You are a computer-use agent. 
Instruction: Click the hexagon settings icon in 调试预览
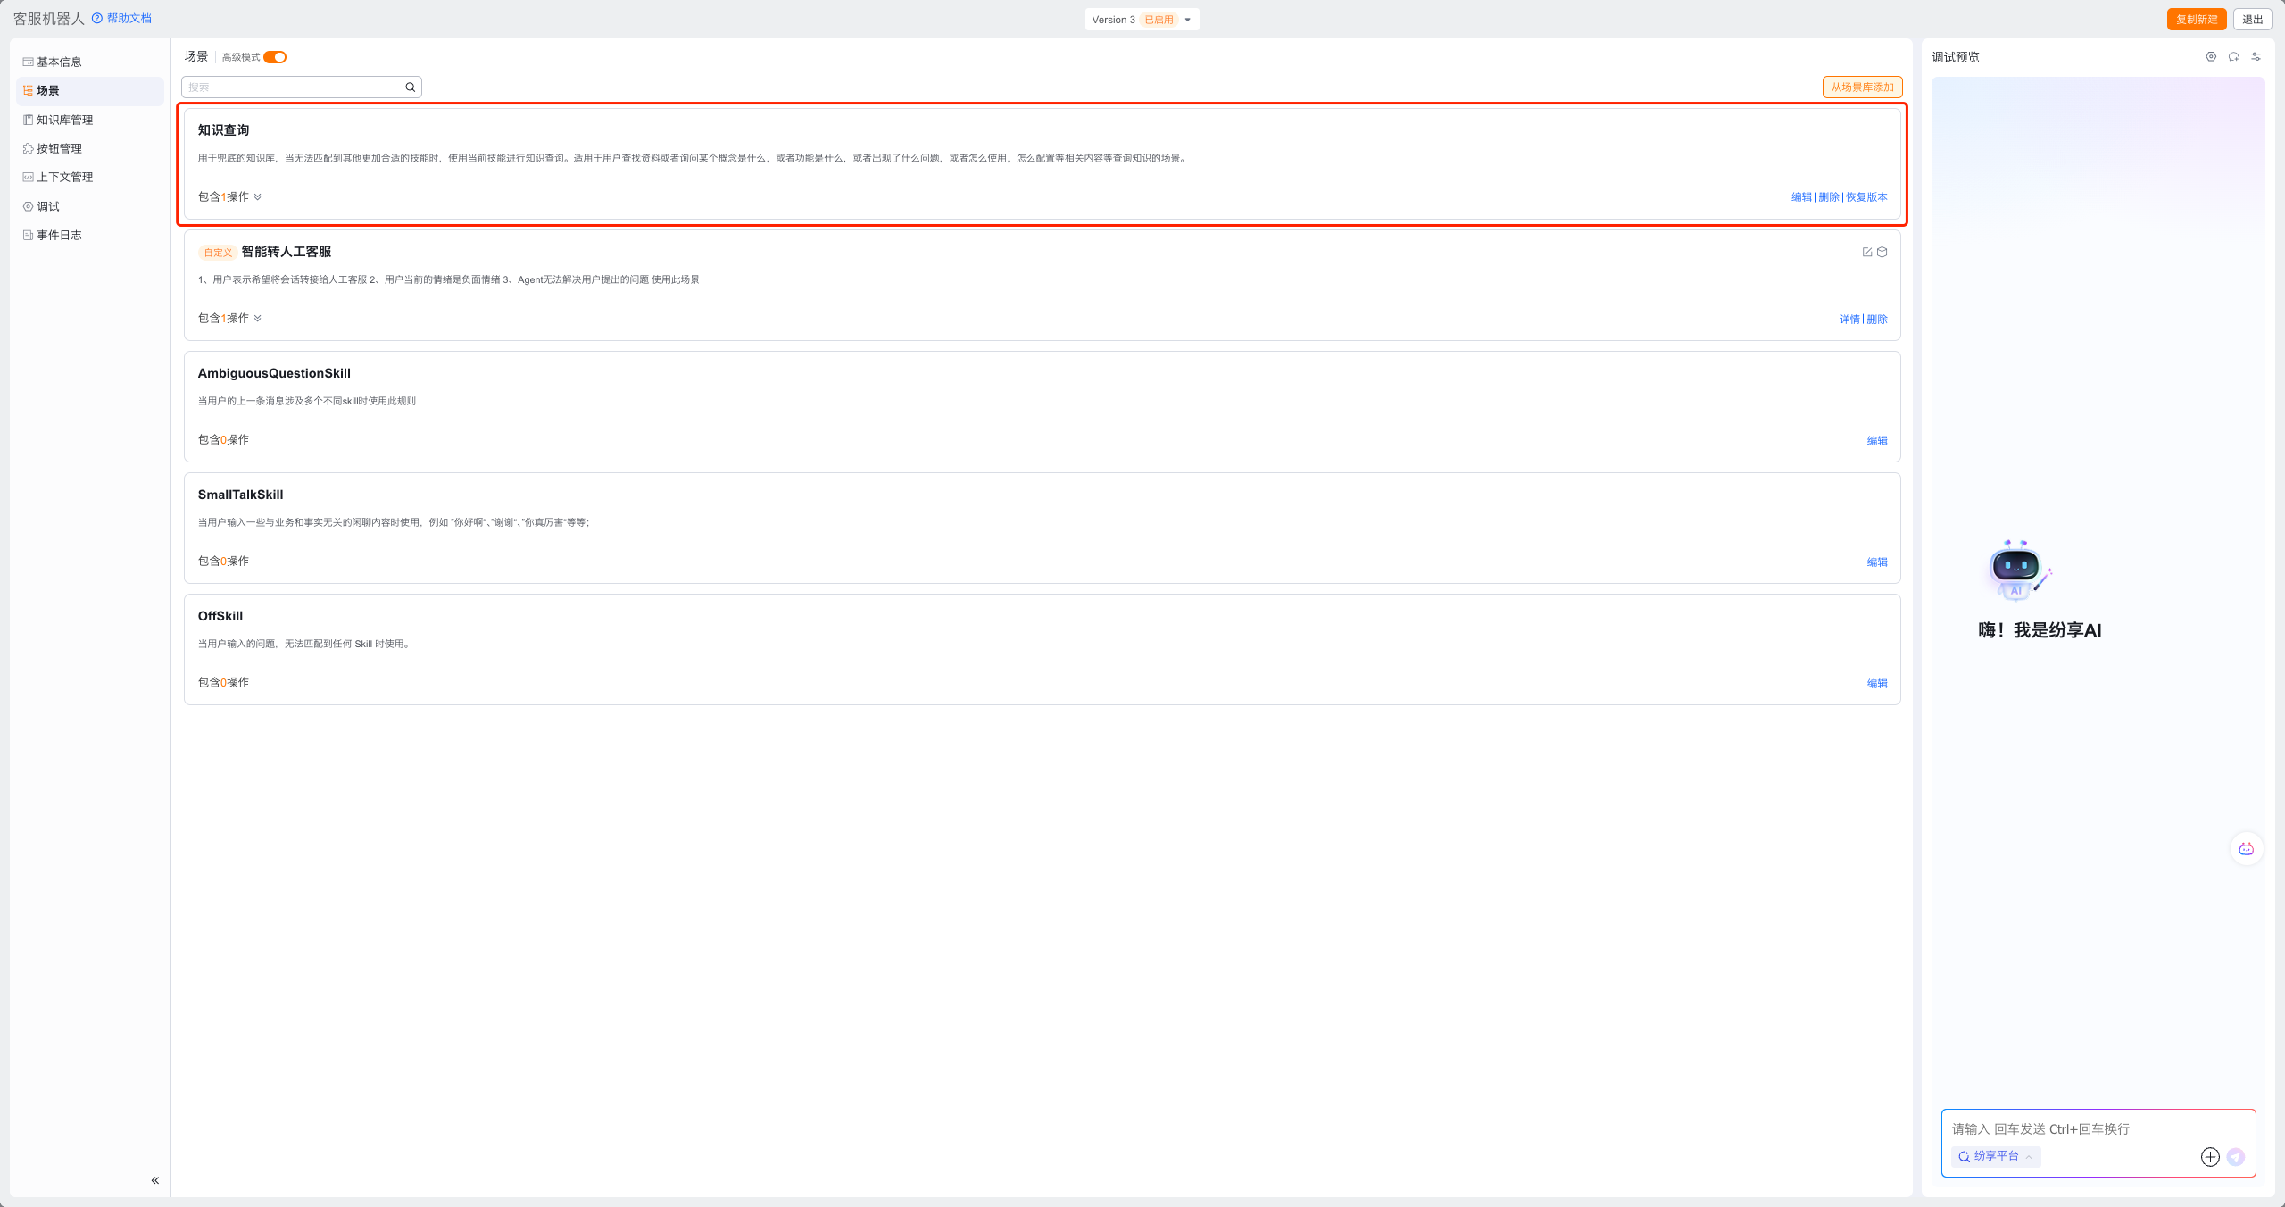(2211, 57)
